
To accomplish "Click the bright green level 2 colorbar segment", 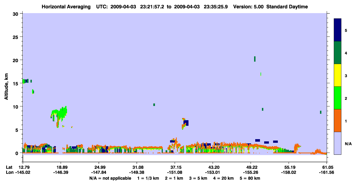I will tap(338, 98).
